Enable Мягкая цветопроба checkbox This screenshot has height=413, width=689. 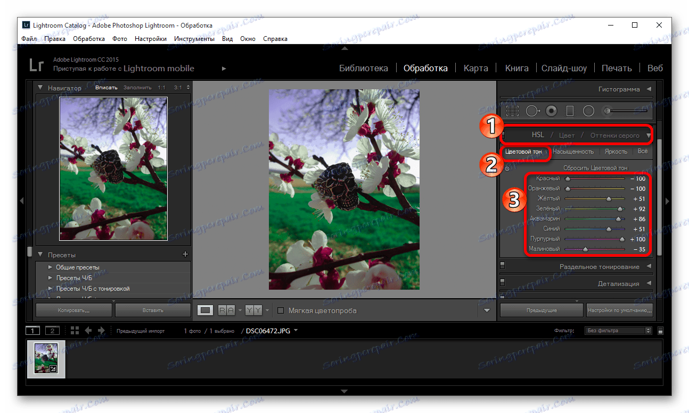[x=281, y=310]
